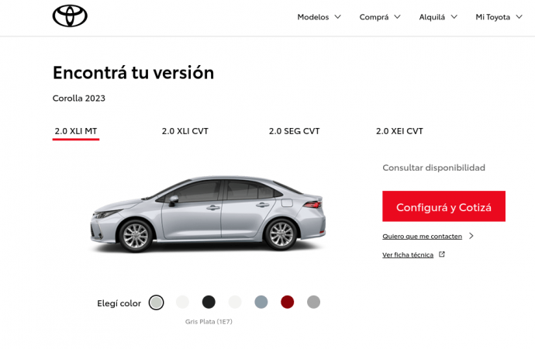The width and height of the screenshot is (535, 349).
Task: Select the 2.0 XLI MT version tab
Action: pos(76,131)
